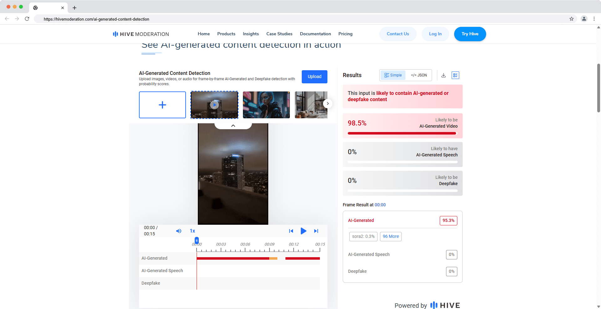This screenshot has width=601, height=309.
Task: Select the cyberpunk woman sample thumbnail
Action: [266, 105]
